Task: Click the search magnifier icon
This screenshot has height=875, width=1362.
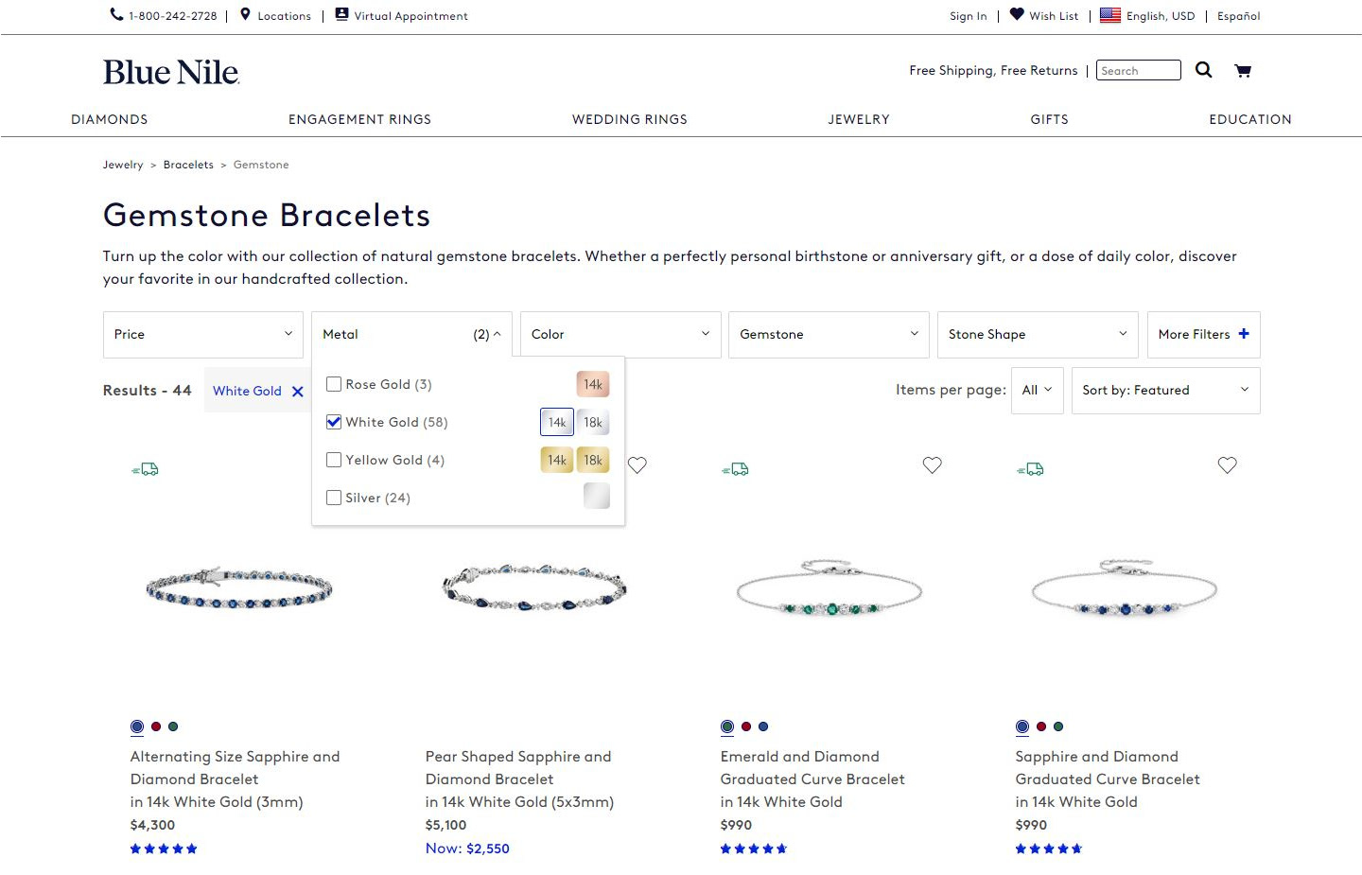Action: pos(1203,70)
